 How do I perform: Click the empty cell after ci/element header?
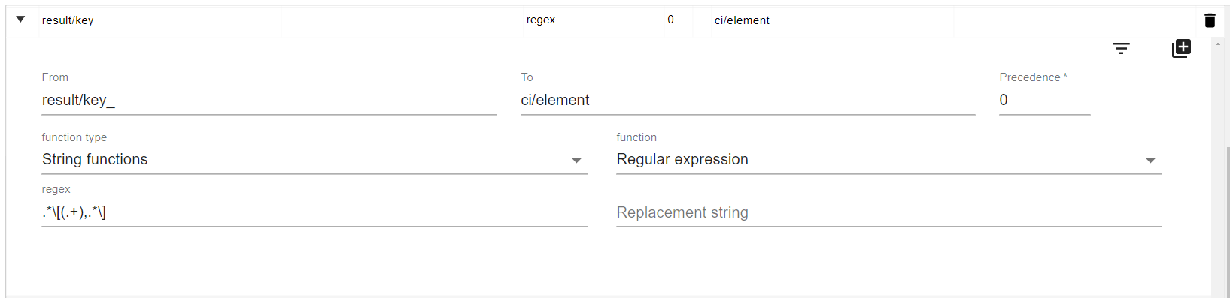coord(1075,20)
